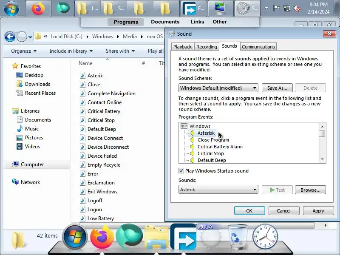
Task: Click Apply in the Sound dialog
Action: click(x=318, y=210)
